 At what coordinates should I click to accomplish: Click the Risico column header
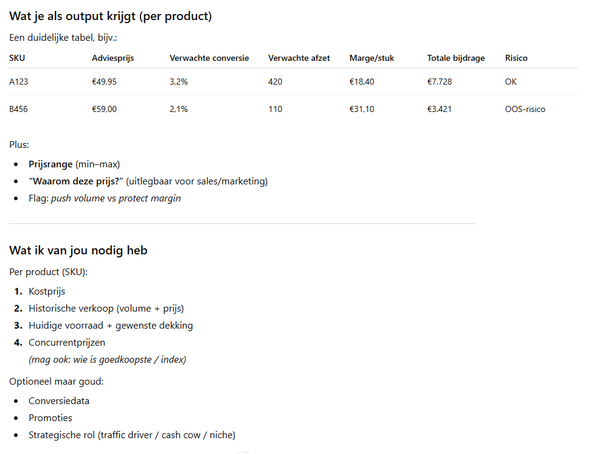coord(516,58)
